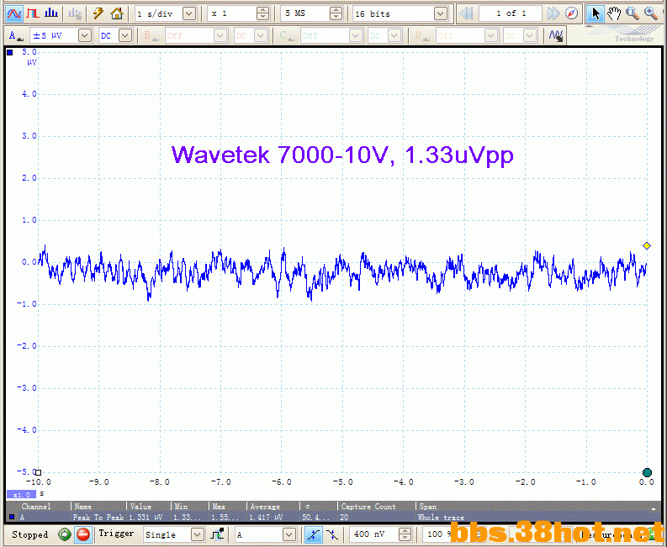This screenshot has height=547, width=667.
Task: Click the 'Wavetek 7000-10V, 1.33uVpp' annotation
Action: [342, 155]
